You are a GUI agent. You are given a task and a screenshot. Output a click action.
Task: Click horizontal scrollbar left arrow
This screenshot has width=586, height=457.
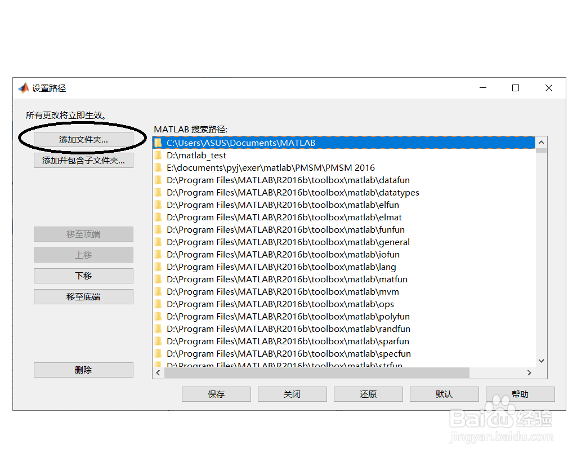[158, 373]
